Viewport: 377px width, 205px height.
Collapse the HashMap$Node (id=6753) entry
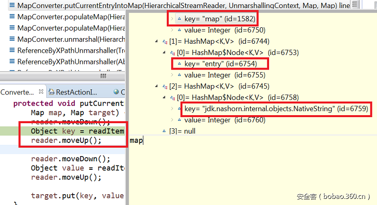pos(164,53)
